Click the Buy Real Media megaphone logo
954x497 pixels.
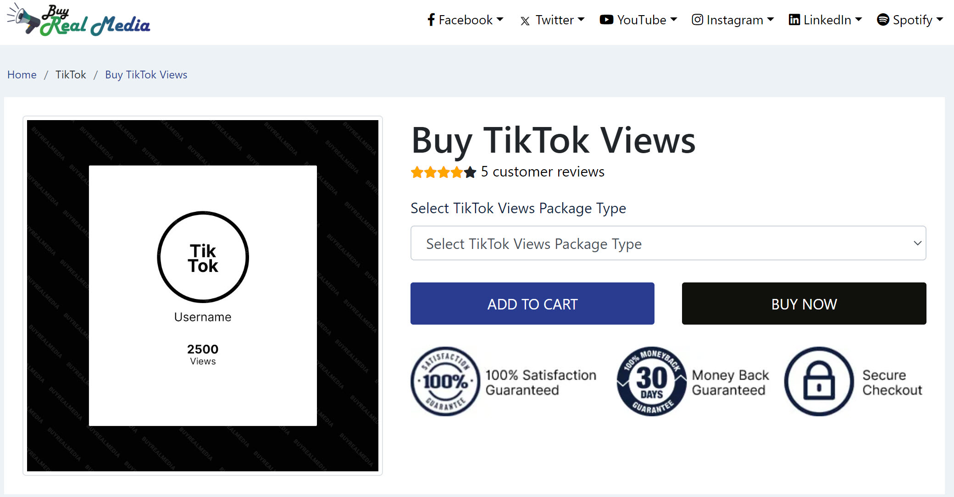[78, 21]
